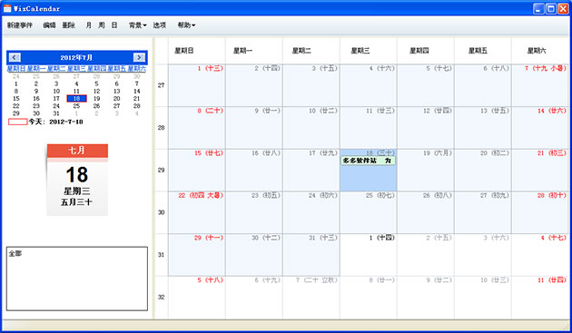This screenshot has width=572, height=333.
Task: Switch to week view with 周
Action: pos(102,25)
